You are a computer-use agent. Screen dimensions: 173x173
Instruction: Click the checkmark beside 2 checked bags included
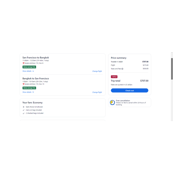pos(23,113)
